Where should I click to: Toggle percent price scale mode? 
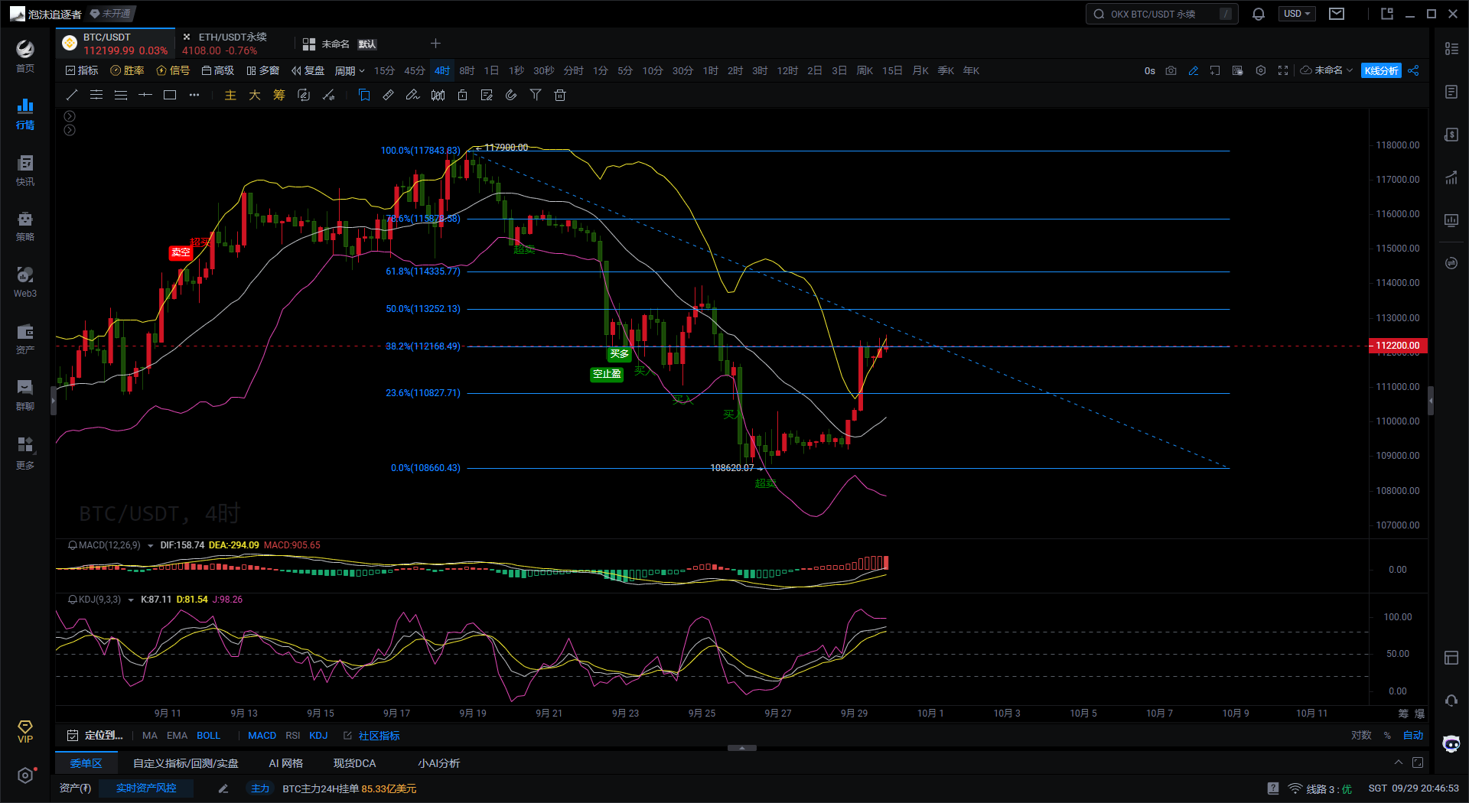1387,735
